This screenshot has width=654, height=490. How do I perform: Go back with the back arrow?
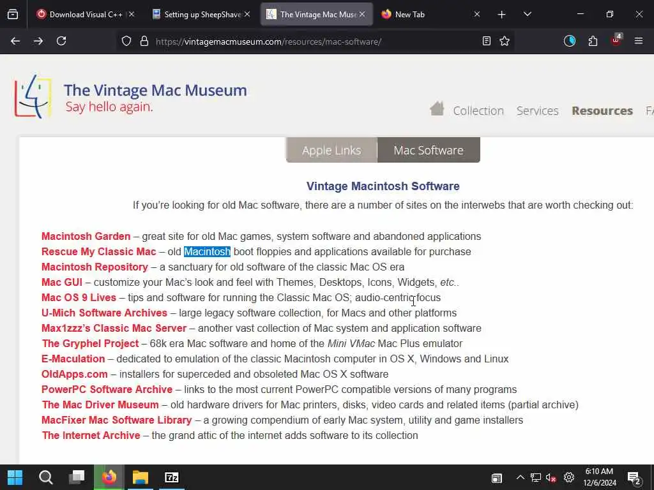click(x=15, y=41)
